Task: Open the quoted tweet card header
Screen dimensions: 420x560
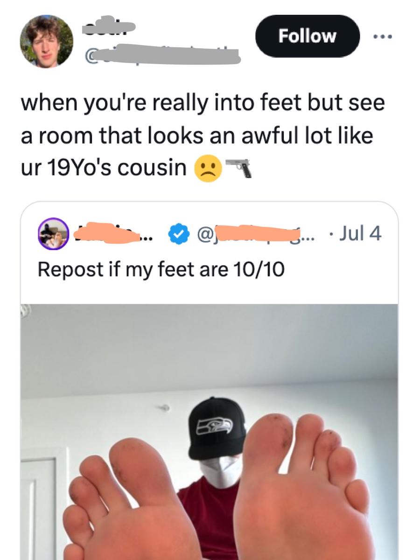Action: 210,233
